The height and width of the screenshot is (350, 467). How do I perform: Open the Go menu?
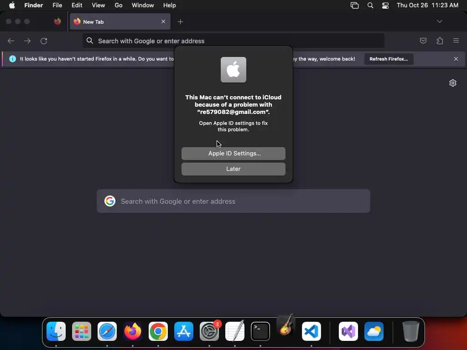point(119,5)
